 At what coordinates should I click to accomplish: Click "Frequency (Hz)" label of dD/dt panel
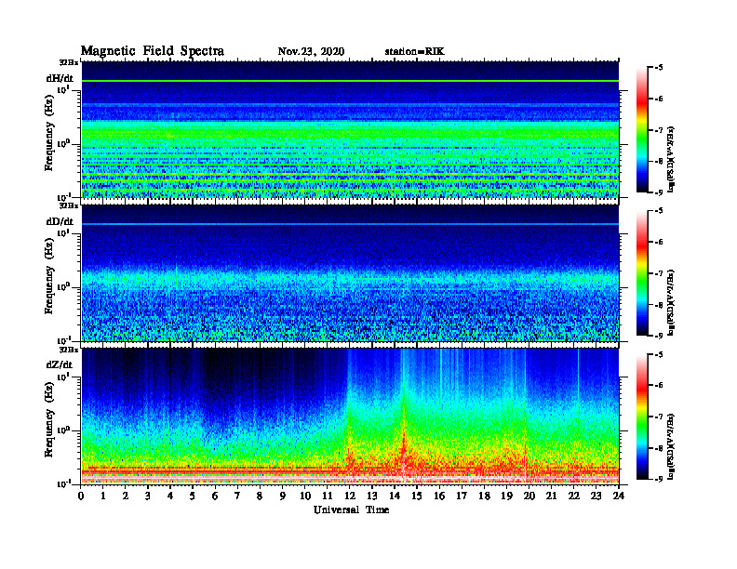[49, 276]
